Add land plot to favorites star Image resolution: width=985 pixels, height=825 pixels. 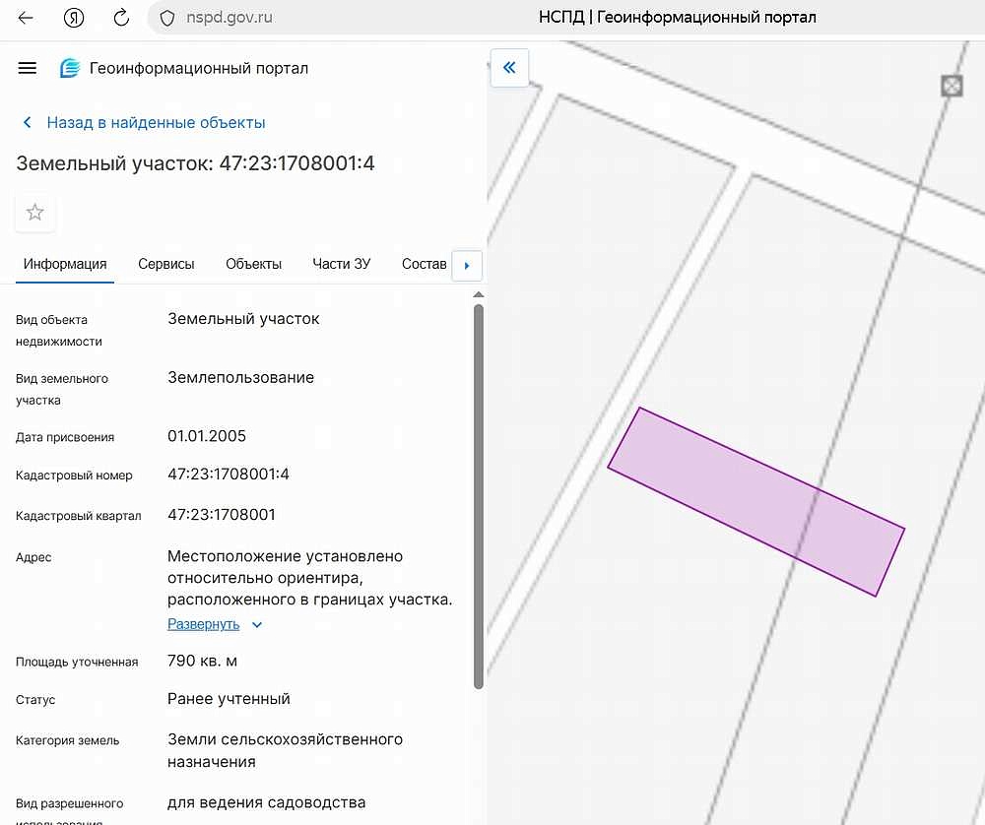[35, 213]
